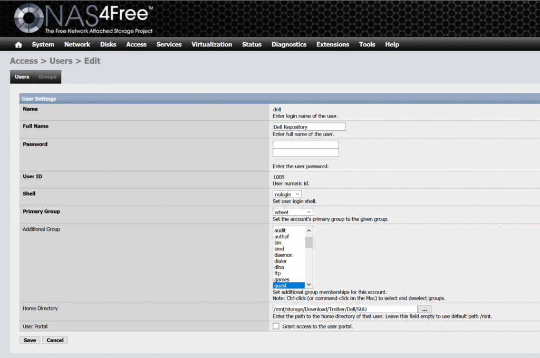Cancel editing the user
This screenshot has height=358, width=540.
pos(55,340)
